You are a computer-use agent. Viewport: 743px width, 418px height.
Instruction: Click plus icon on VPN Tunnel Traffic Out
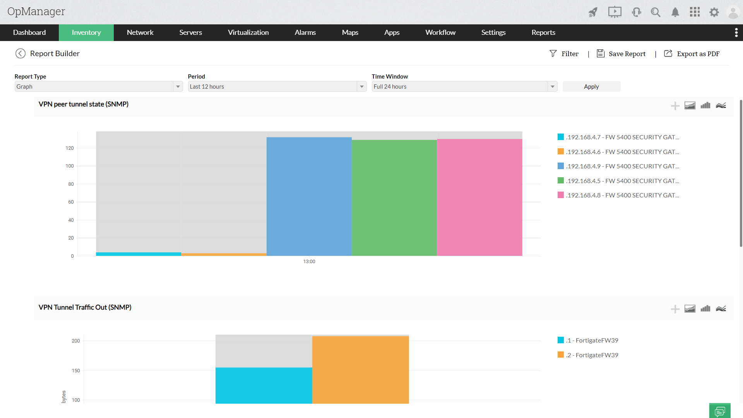point(675,309)
